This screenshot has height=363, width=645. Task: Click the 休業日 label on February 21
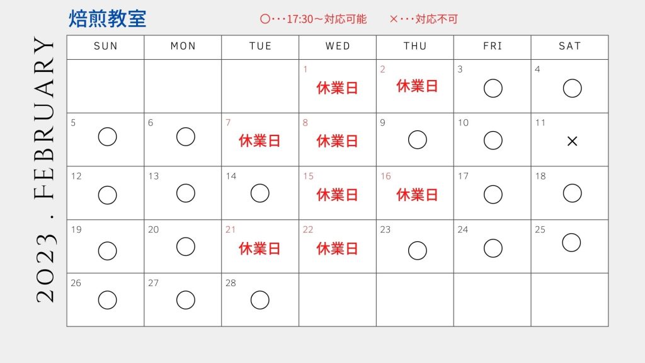point(259,248)
